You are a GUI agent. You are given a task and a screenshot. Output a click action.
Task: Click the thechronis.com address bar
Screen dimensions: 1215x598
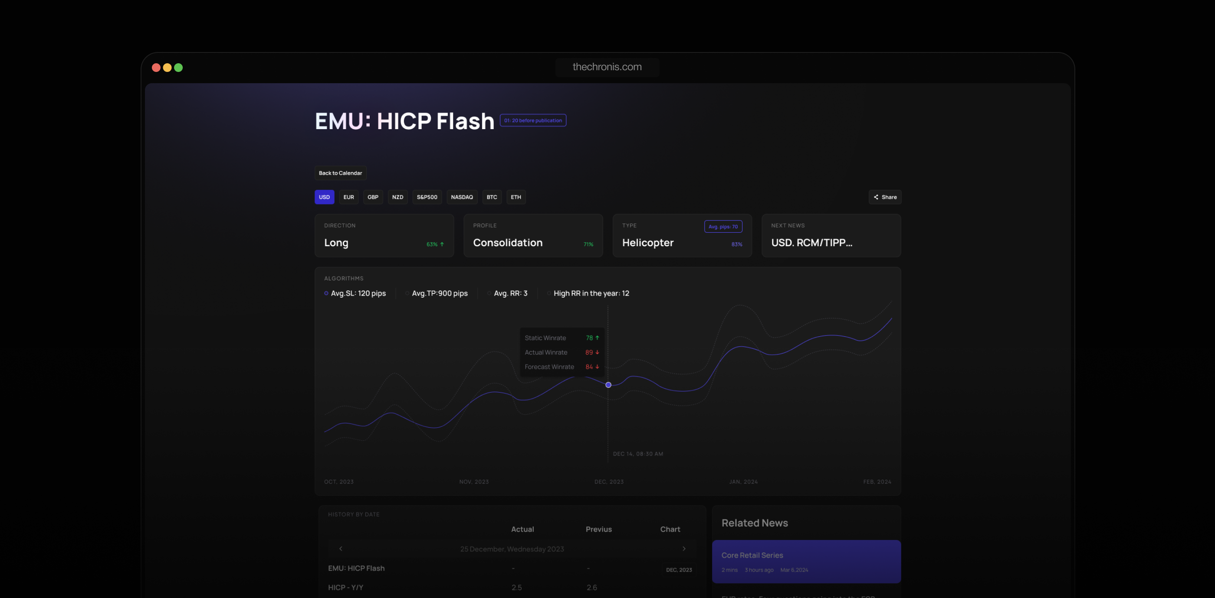(x=607, y=67)
